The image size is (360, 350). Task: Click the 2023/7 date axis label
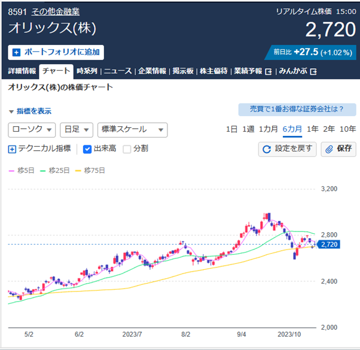tap(132, 334)
